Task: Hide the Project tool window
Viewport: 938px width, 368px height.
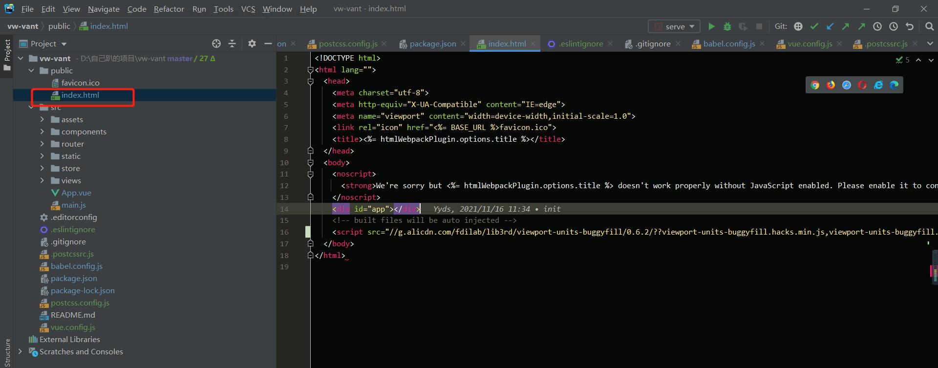Action: [x=268, y=43]
